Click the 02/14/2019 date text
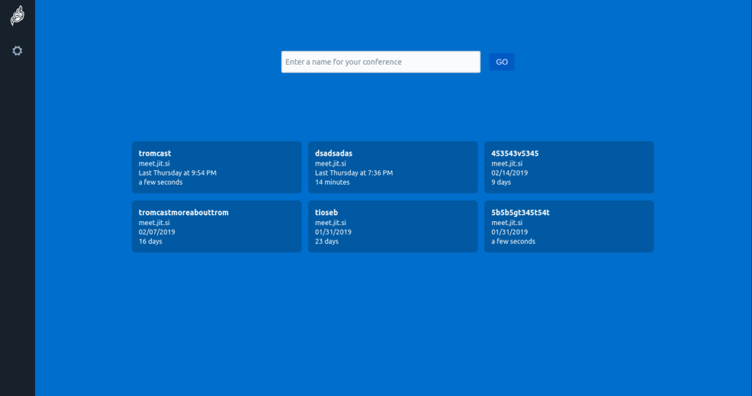Image resolution: width=752 pixels, height=396 pixels. 509,173
